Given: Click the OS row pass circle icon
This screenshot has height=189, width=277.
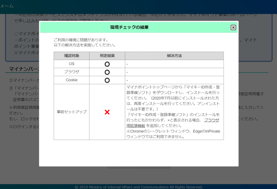Looking at the screenshot, I should tap(107, 64).
